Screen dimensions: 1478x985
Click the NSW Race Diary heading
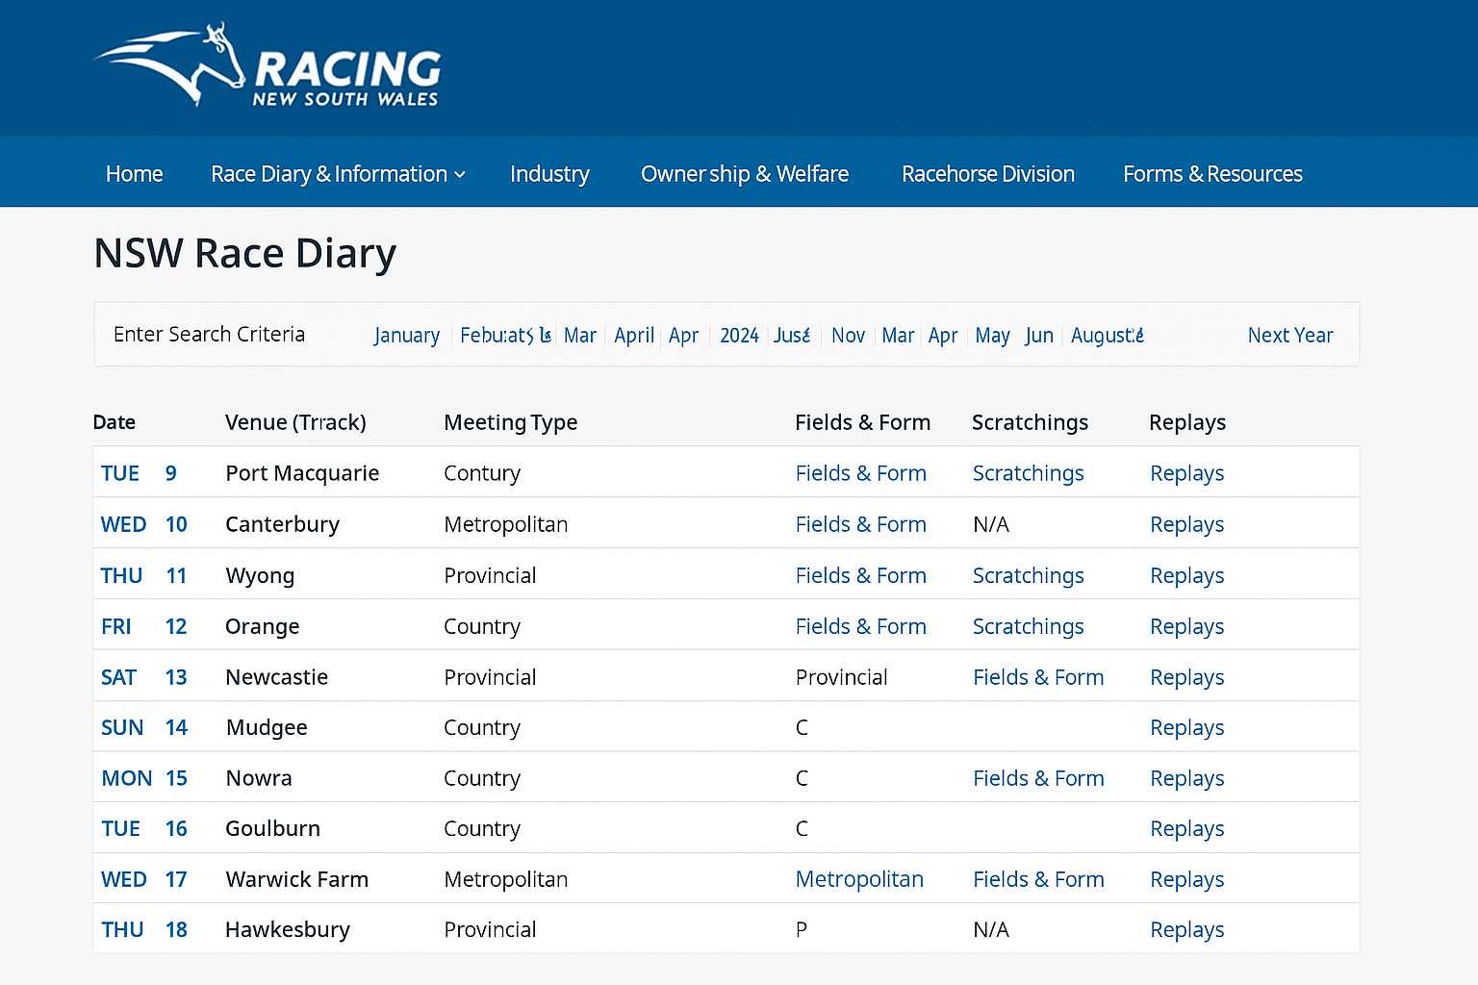click(244, 253)
